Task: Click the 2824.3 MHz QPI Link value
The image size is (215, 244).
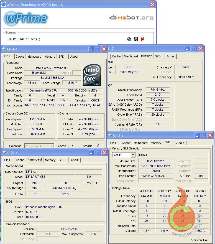Action: pos(37,134)
